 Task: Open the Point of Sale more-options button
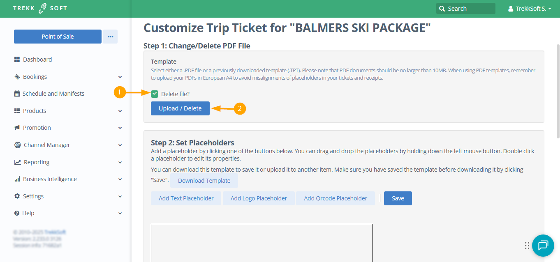[x=110, y=37]
